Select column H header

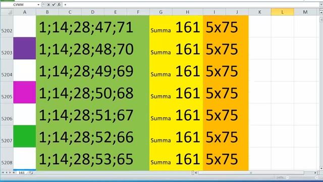tap(187, 12)
